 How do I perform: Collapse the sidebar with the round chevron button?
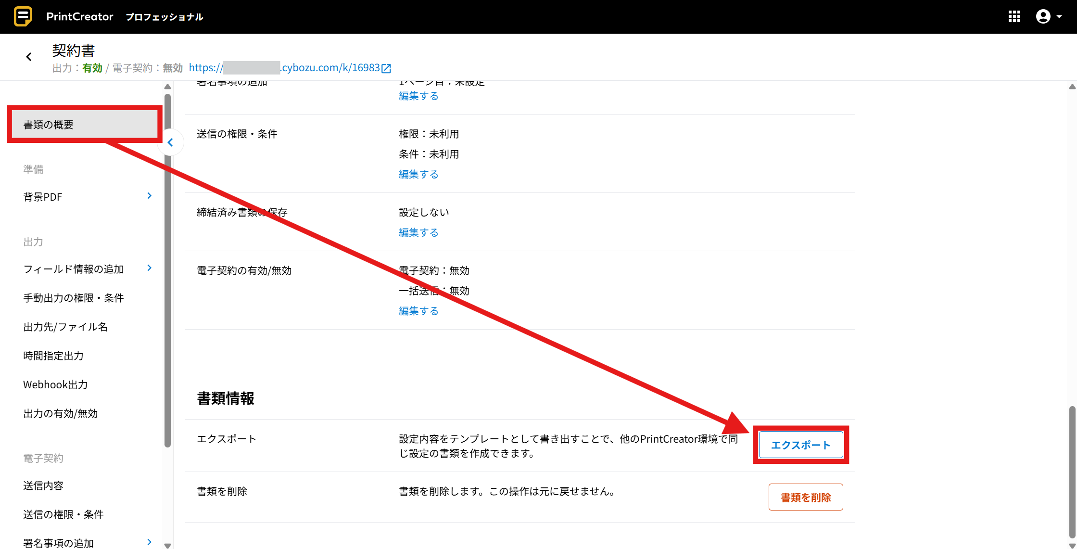[x=170, y=142]
